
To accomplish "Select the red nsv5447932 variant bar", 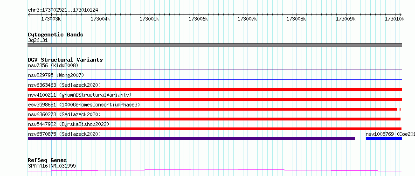I will [x=214, y=129].
